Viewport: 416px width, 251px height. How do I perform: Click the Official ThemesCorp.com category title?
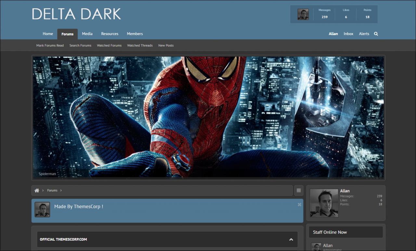(x=63, y=240)
